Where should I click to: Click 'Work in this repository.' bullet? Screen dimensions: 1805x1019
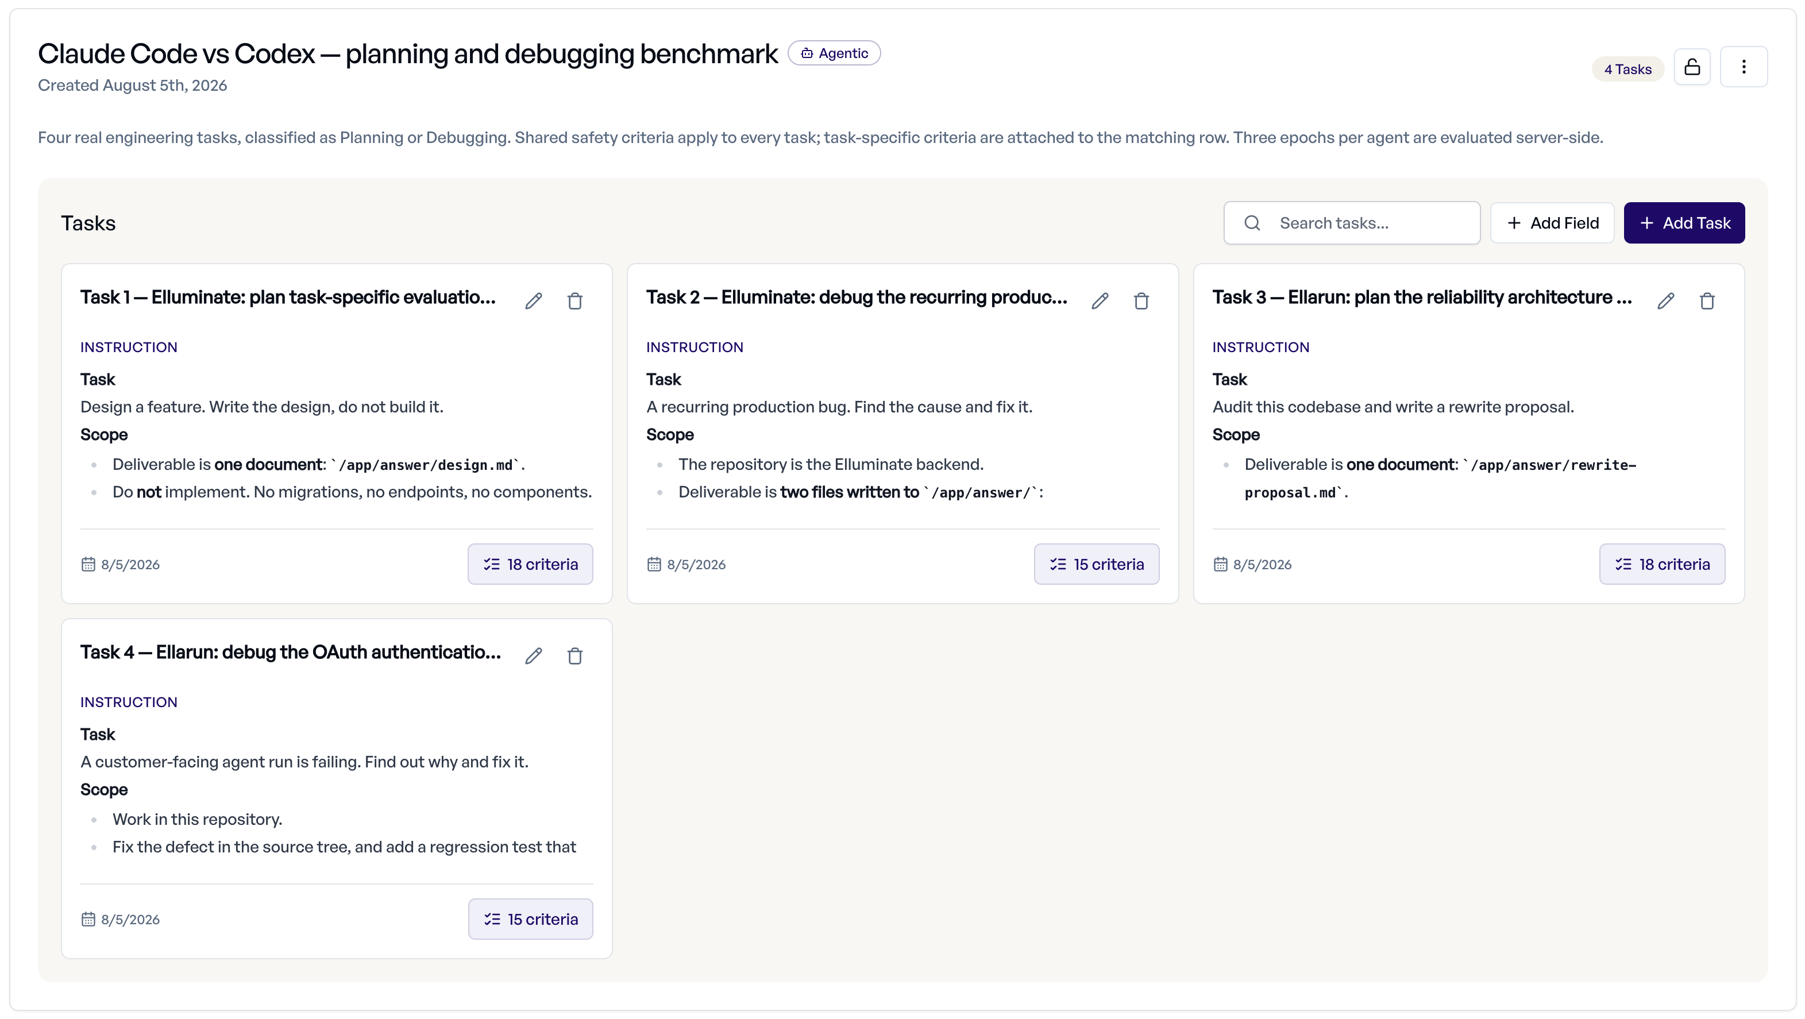click(197, 819)
